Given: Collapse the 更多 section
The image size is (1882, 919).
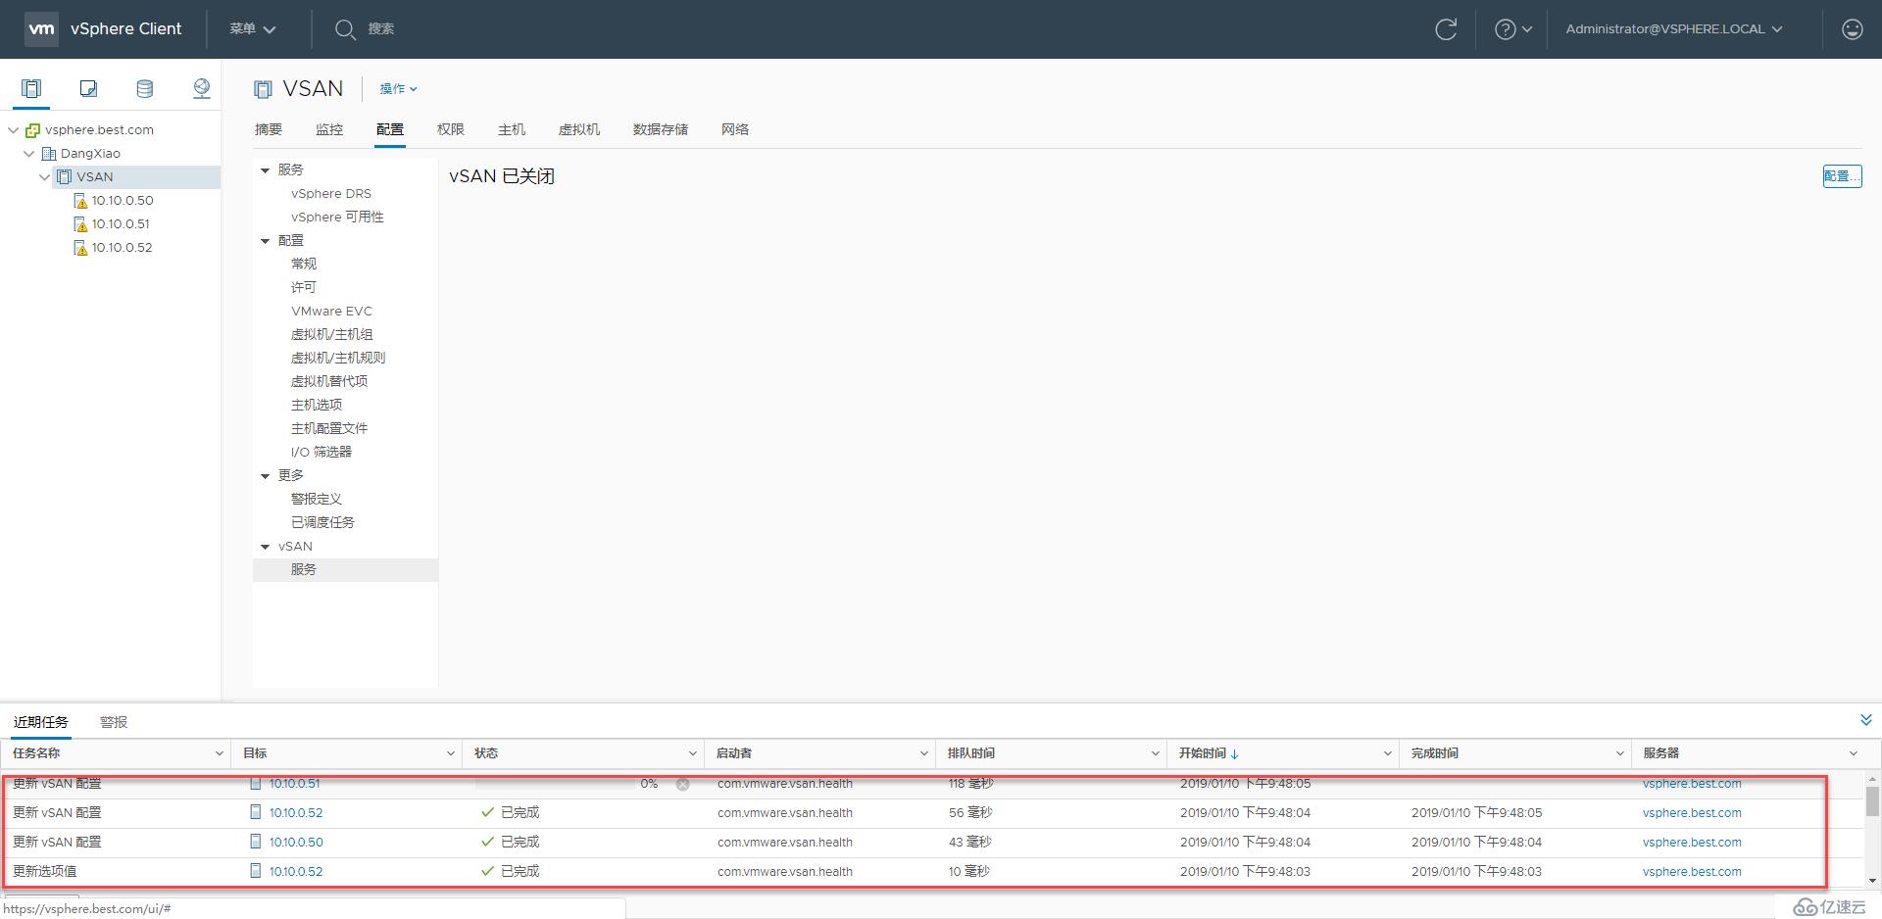Looking at the screenshot, I should [265, 476].
